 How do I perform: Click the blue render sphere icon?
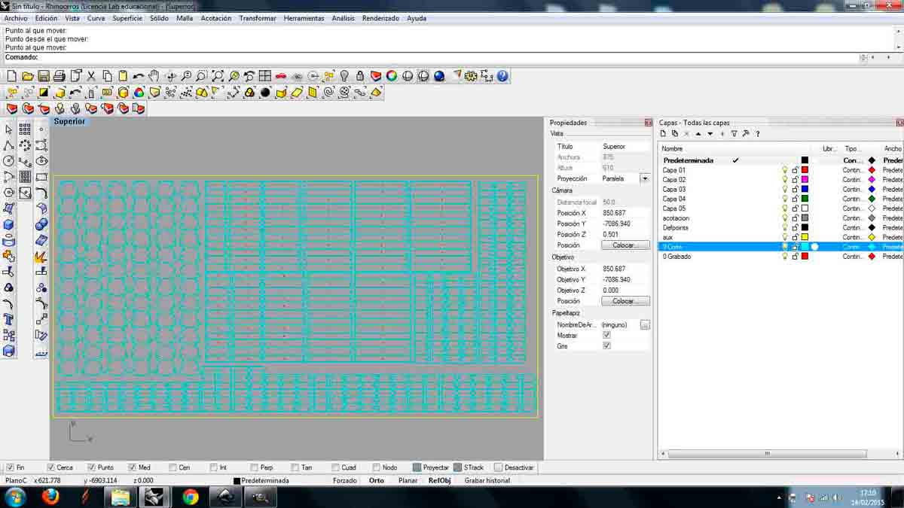(439, 76)
